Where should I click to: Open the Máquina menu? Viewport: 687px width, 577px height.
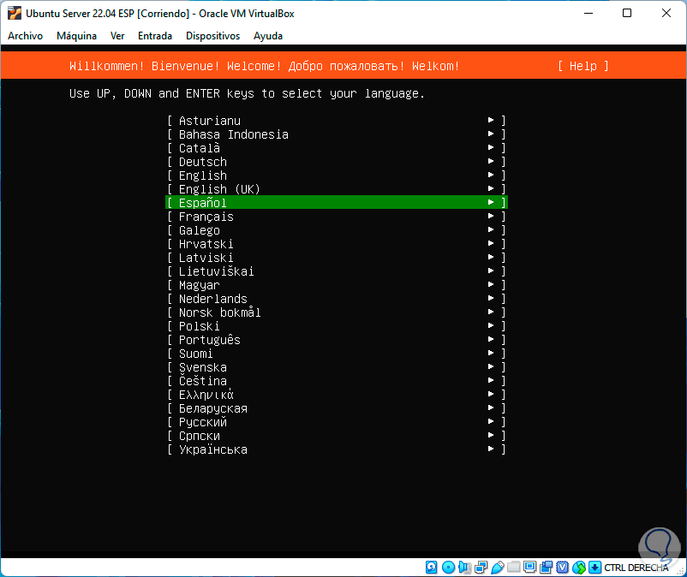(x=77, y=36)
